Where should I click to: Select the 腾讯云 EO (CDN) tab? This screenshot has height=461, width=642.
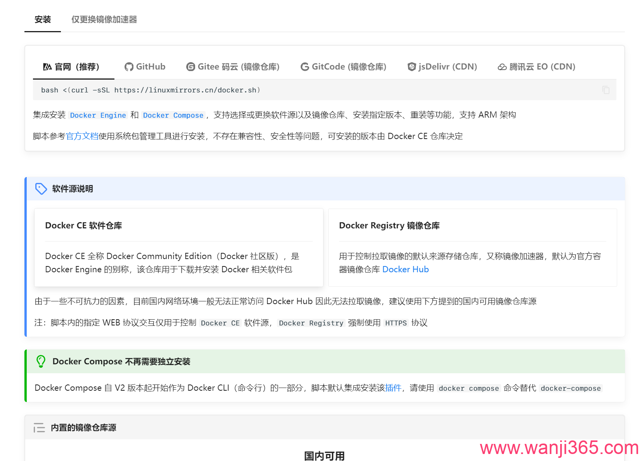pos(536,67)
